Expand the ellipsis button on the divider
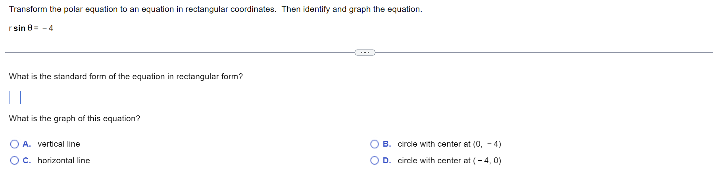Screen dimensions: 713x174 click(x=365, y=52)
